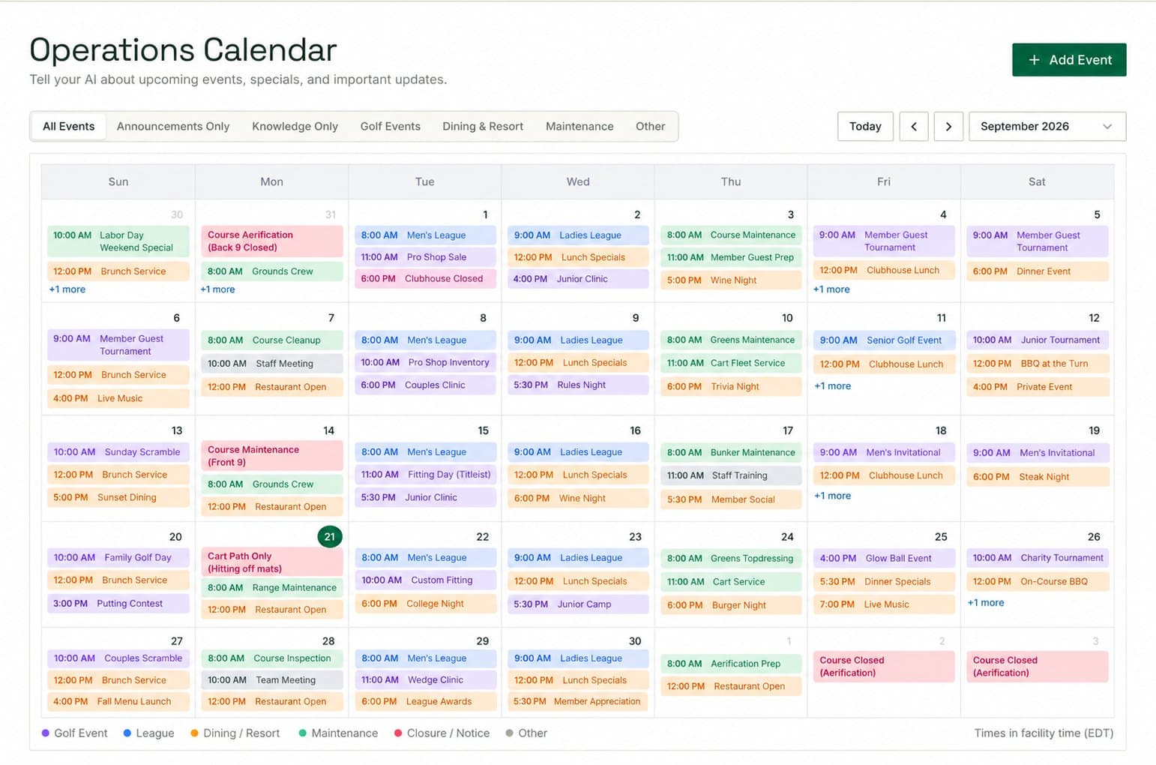Open the September 2026 month dropdown

pos(1047,127)
